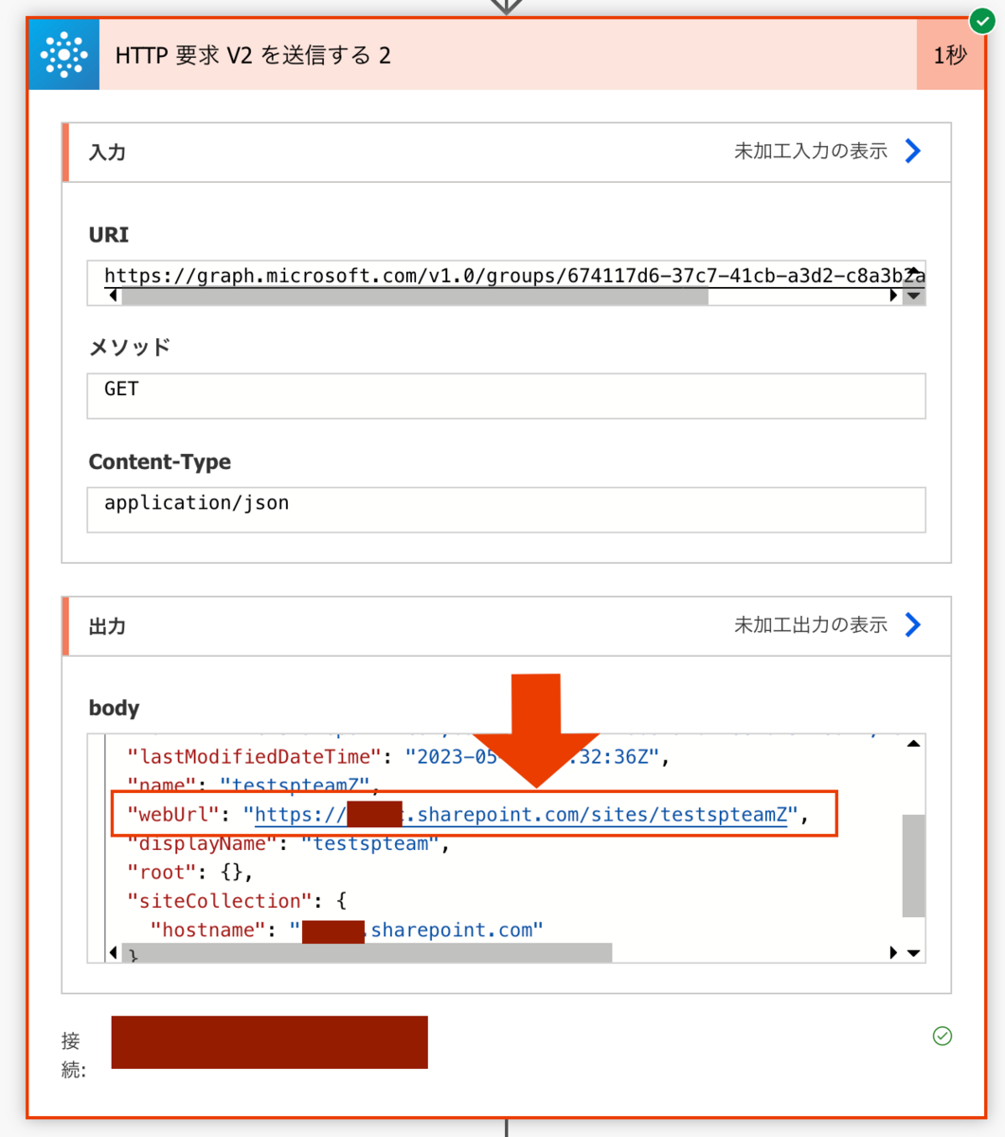
Task: Click the green connection status check icon
Action: click(x=942, y=1037)
